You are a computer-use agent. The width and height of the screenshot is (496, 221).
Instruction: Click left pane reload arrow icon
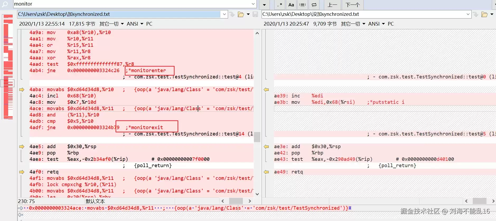tap(232, 14)
